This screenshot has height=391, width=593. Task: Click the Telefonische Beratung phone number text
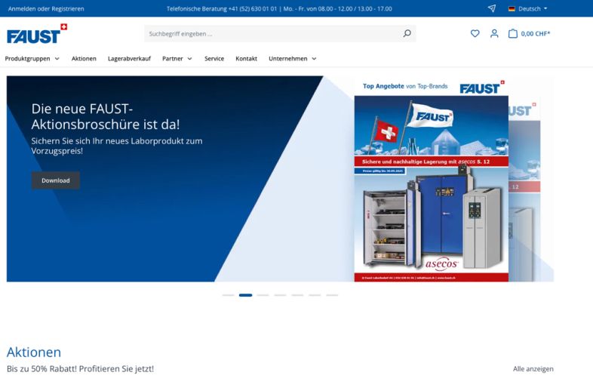coord(279,9)
